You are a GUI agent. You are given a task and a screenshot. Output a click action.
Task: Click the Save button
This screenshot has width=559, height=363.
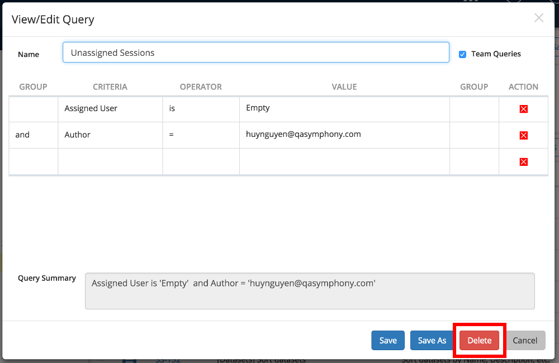388,340
